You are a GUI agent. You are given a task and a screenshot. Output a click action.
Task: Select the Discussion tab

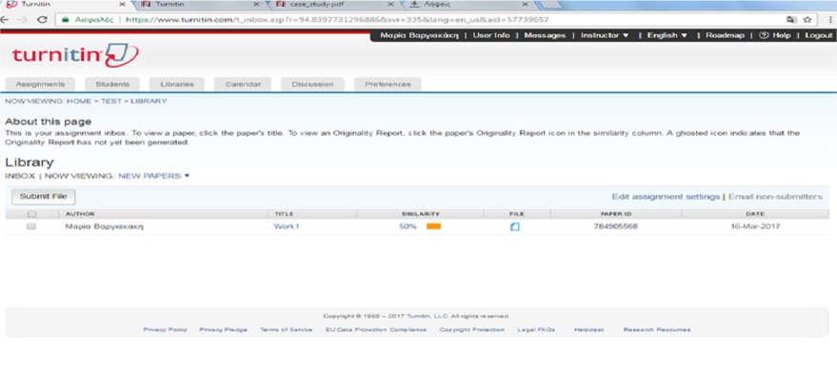(312, 85)
